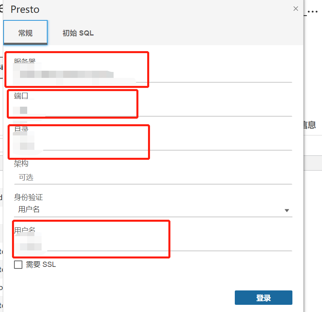This screenshot has height=312, width=322.
Task: Focus the optional 架构 schema field
Action: [x=120, y=177]
